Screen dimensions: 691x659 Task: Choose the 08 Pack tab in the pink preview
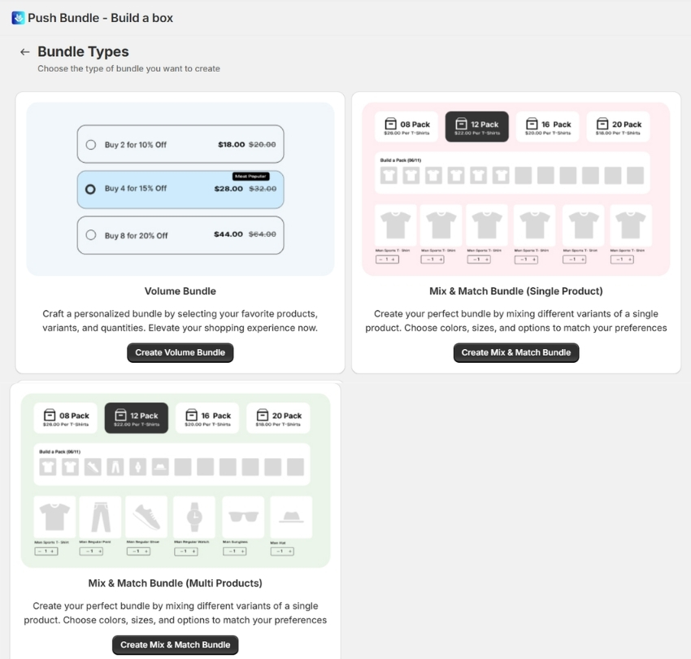[406, 127]
